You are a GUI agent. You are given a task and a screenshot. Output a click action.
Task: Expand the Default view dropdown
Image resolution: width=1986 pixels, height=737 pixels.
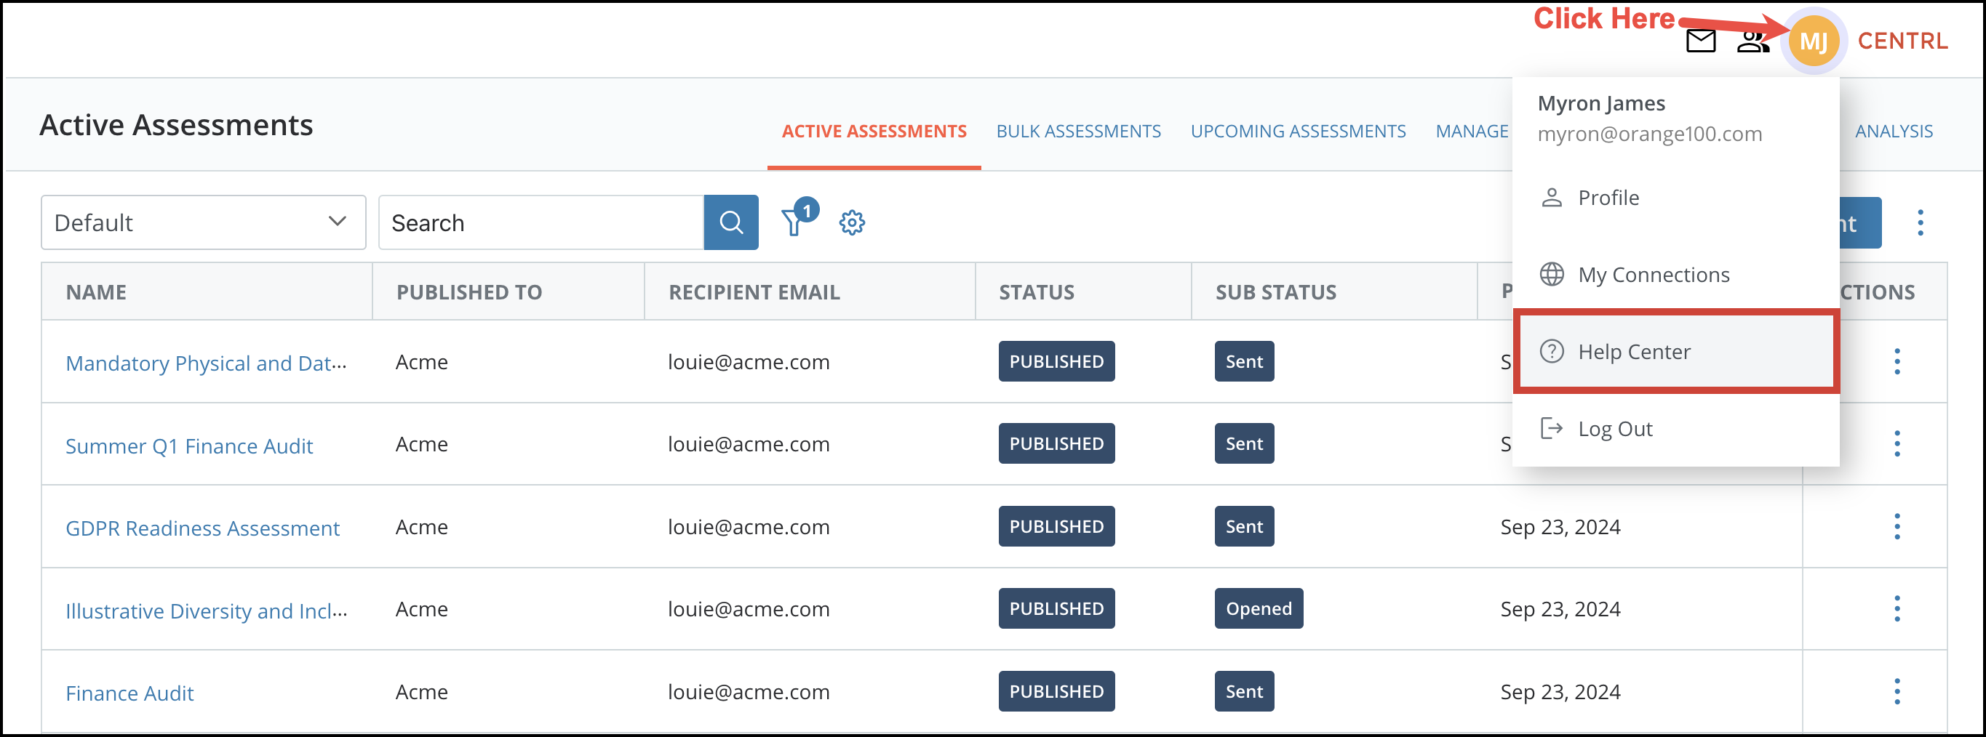[x=204, y=222]
